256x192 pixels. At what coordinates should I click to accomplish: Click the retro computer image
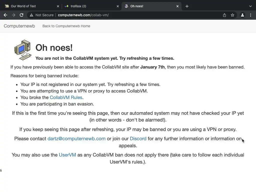point(23,50)
